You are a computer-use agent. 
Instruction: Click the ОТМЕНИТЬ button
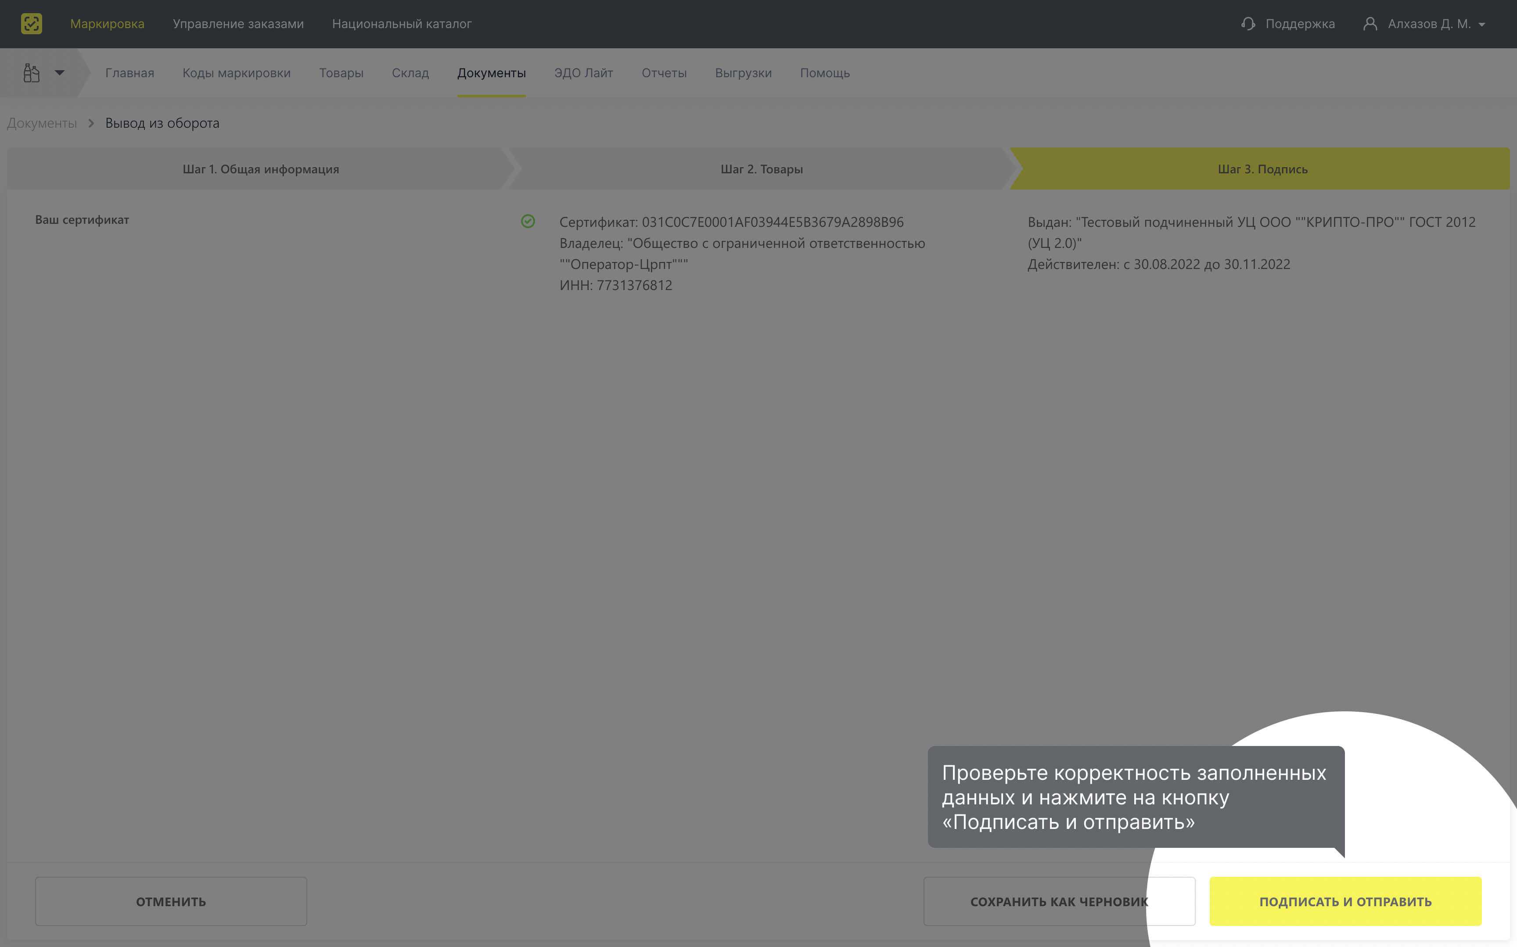[x=171, y=900]
